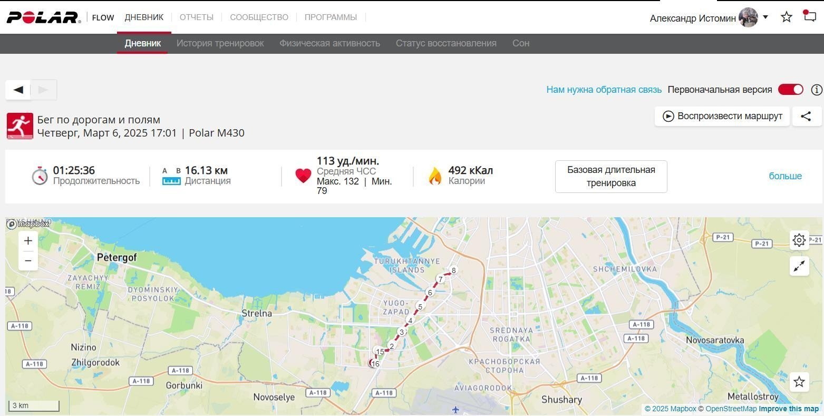
Task: Select Дневник sub-tab
Action: [x=142, y=43]
